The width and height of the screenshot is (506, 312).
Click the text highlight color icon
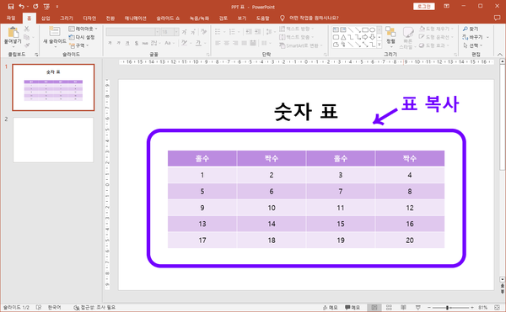pos(184,43)
